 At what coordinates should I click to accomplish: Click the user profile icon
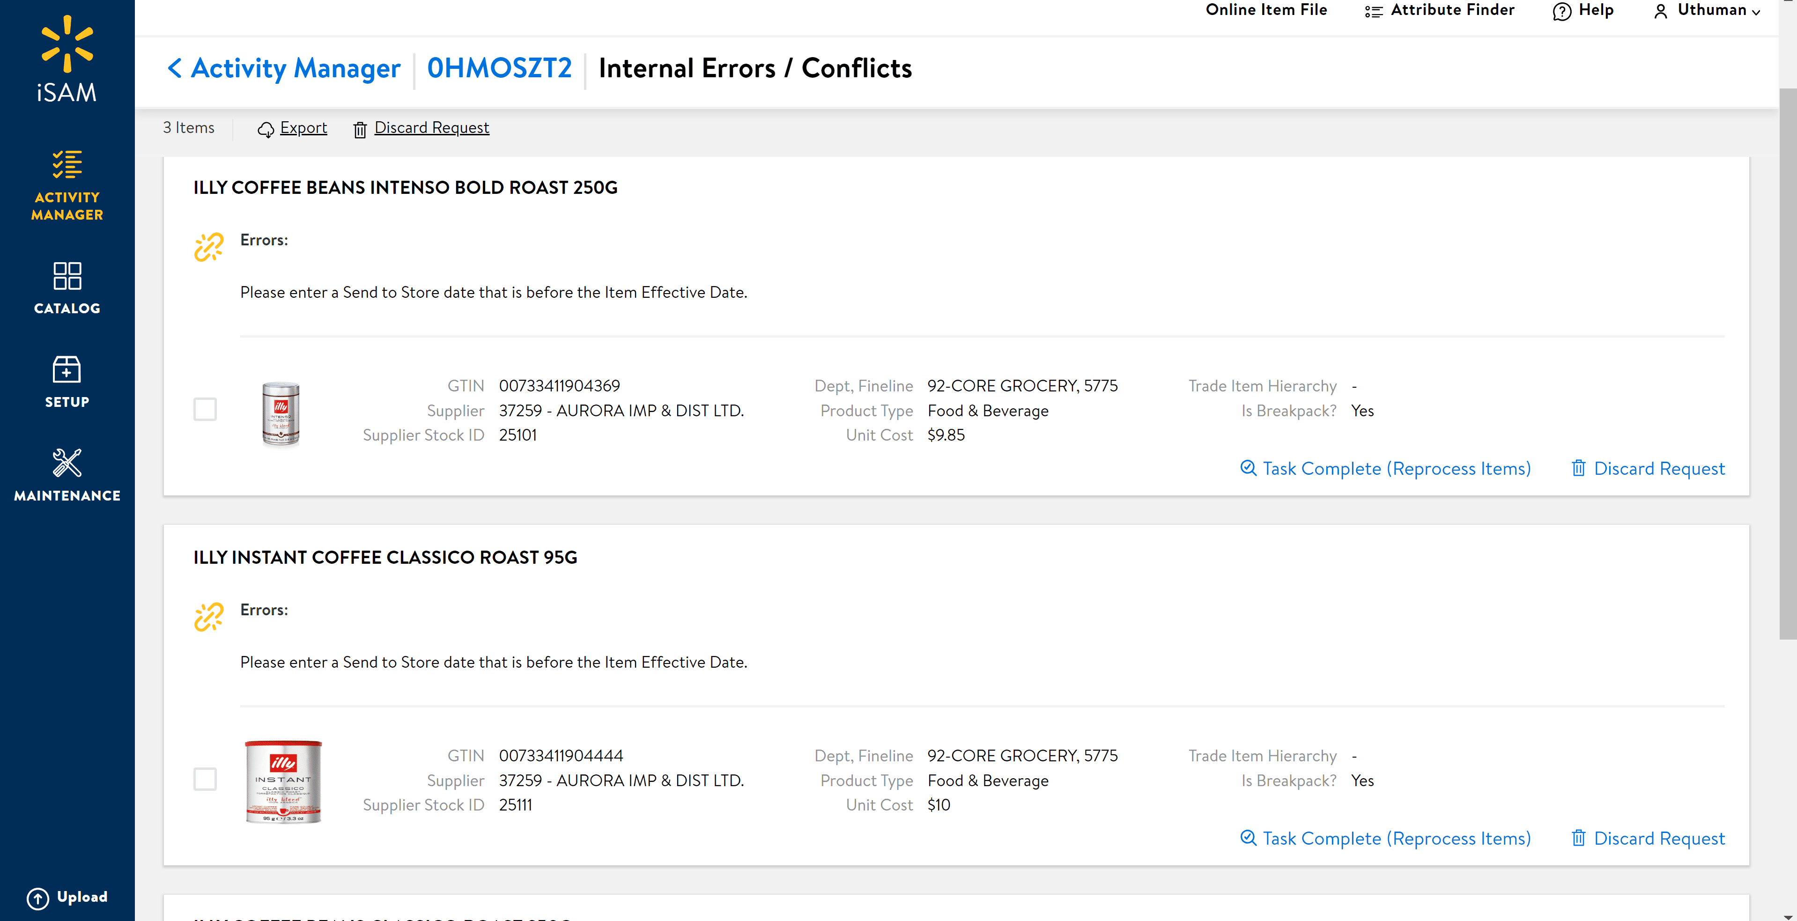click(x=1661, y=11)
